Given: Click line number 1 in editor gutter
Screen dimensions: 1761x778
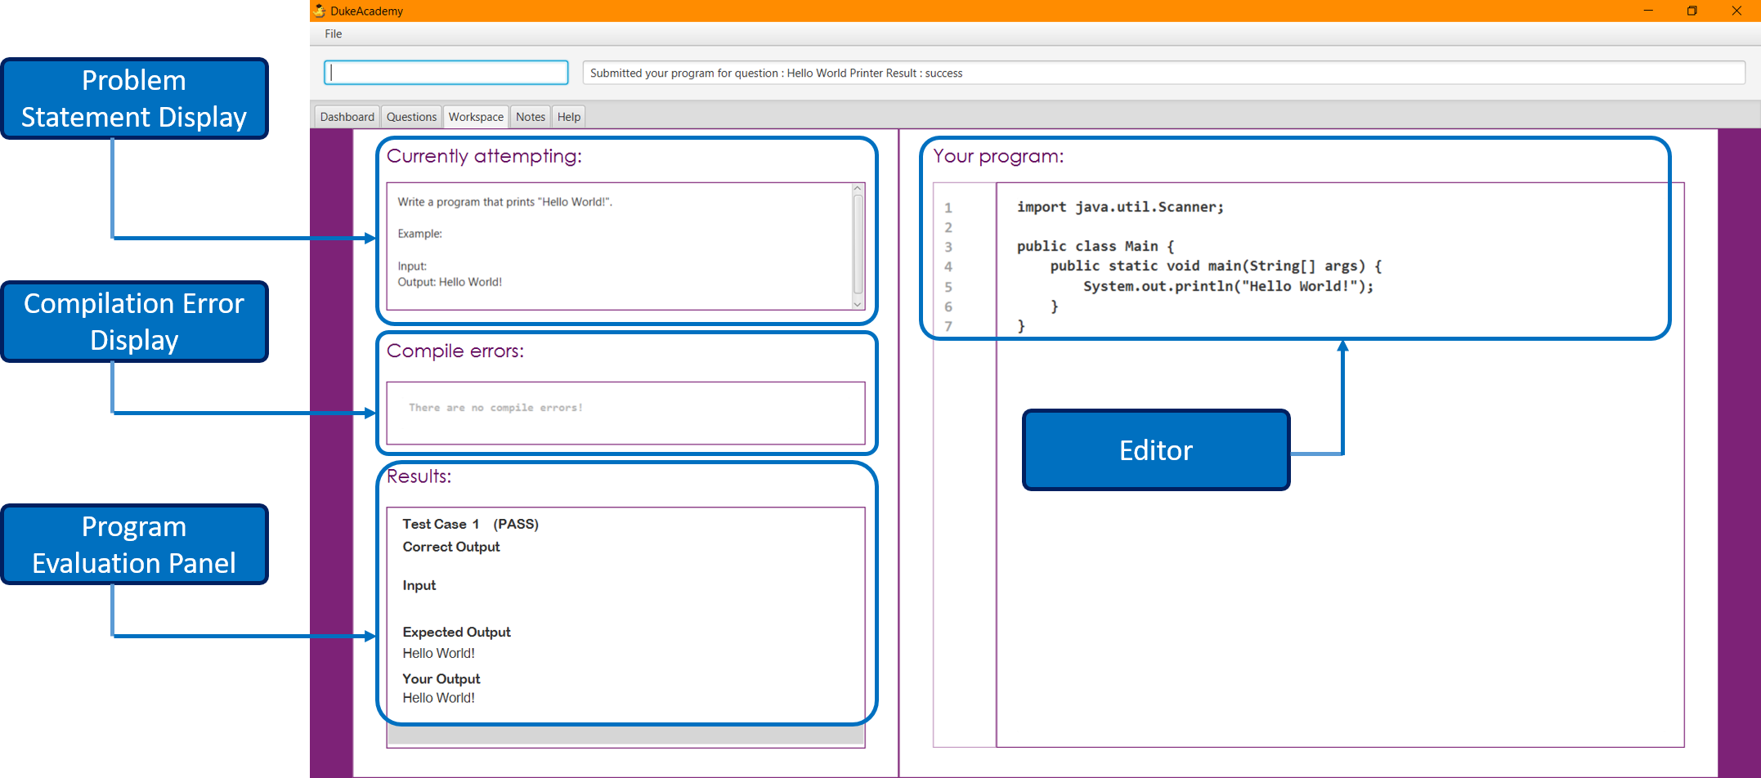Looking at the screenshot, I should tap(948, 208).
